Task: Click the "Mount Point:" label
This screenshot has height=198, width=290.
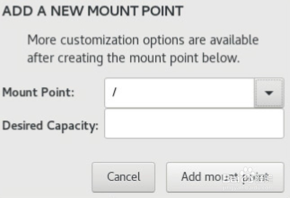Action: [38, 93]
